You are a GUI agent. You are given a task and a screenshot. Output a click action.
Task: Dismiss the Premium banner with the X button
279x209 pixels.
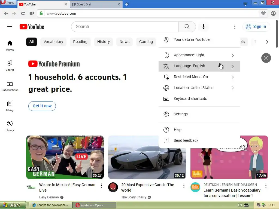pos(266,58)
